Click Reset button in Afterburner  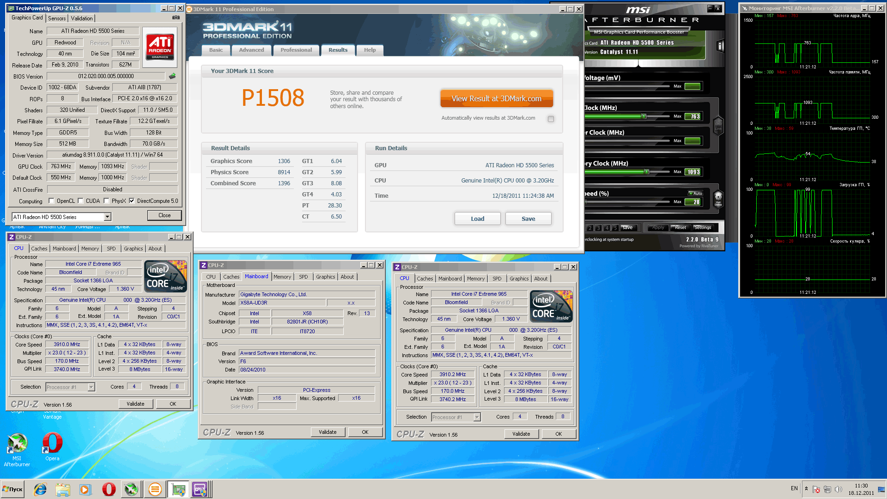click(680, 227)
